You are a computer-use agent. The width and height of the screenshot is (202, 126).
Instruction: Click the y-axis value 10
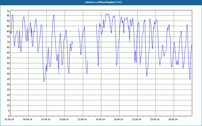tap(8, 105)
